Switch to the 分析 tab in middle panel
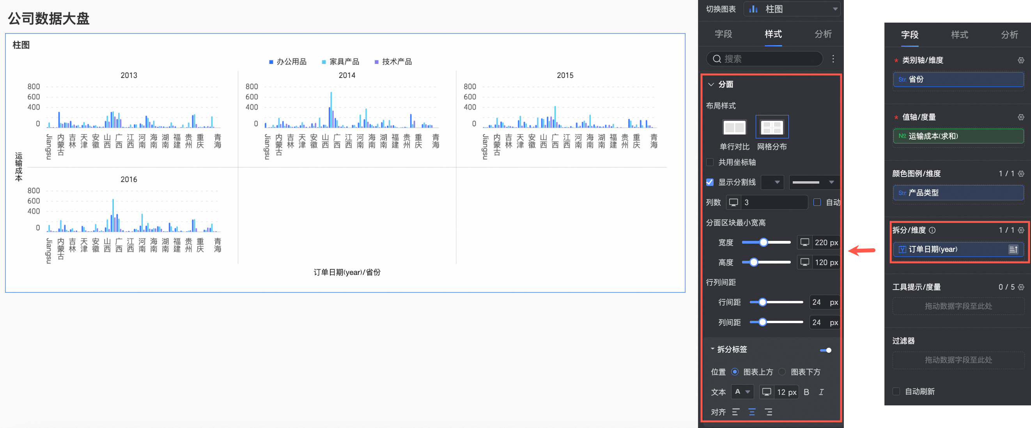This screenshot has width=1031, height=428. tap(823, 34)
